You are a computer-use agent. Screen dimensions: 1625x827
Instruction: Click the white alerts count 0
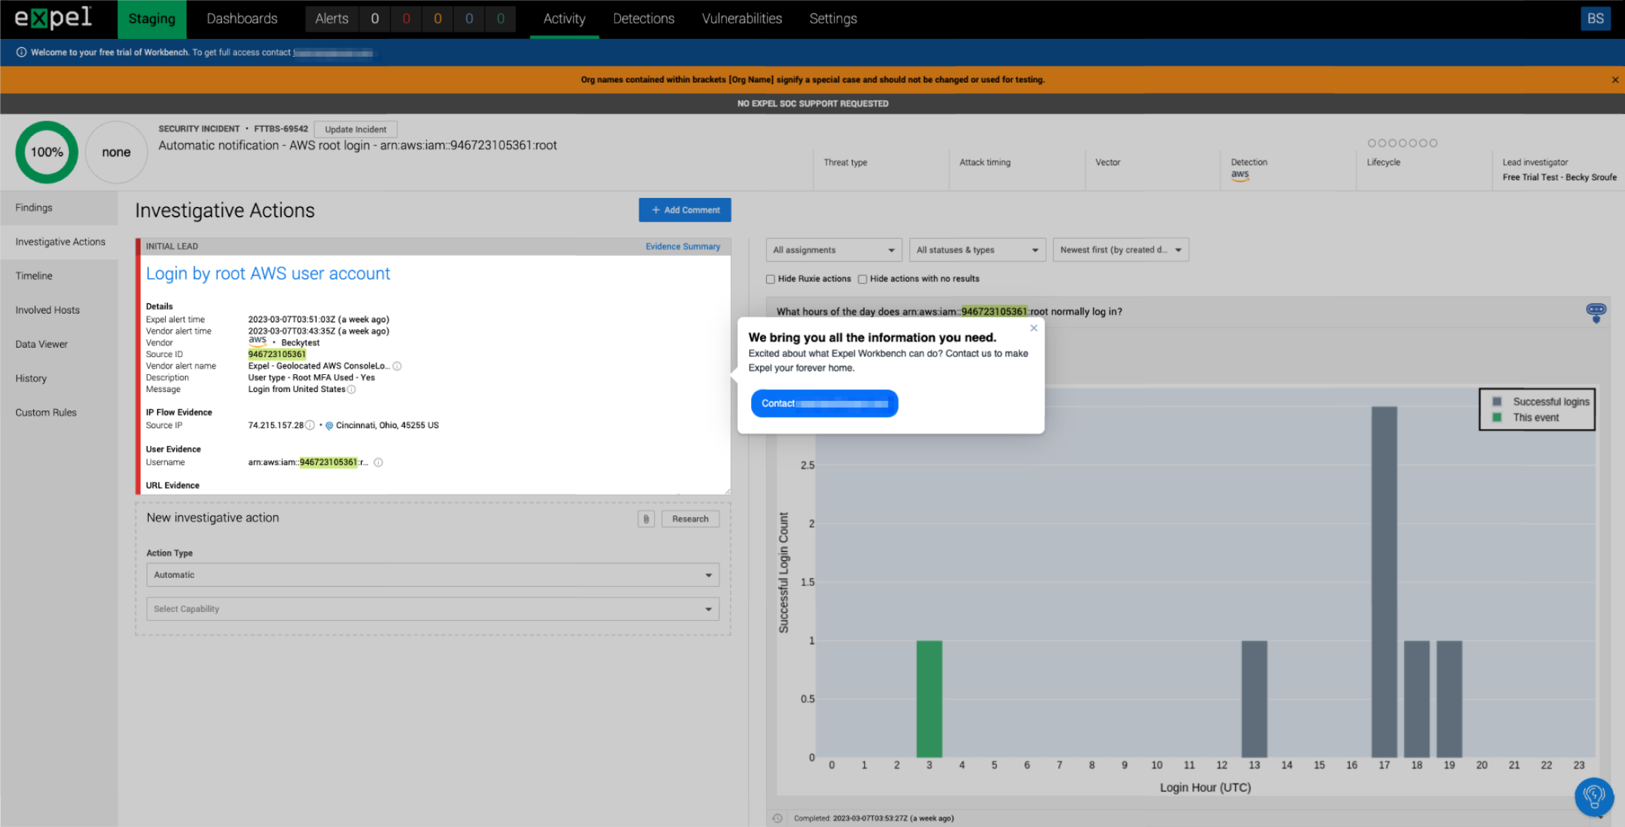click(375, 18)
